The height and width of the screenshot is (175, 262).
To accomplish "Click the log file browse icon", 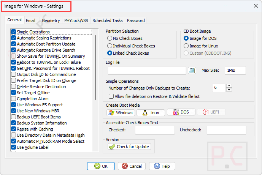I will pos(192,70).
